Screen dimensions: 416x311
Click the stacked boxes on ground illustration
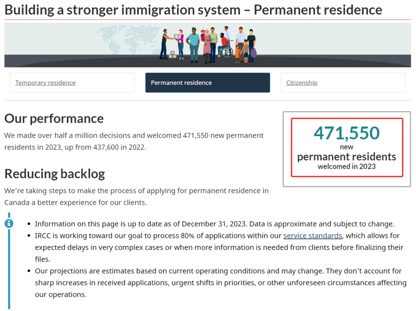click(172, 55)
